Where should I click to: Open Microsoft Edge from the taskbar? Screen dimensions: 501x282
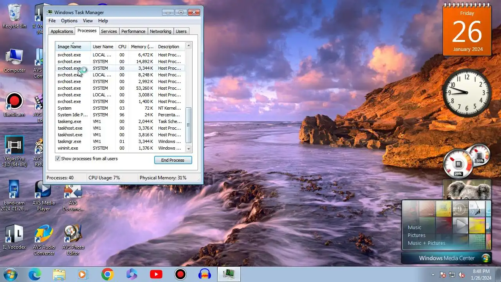click(x=35, y=274)
